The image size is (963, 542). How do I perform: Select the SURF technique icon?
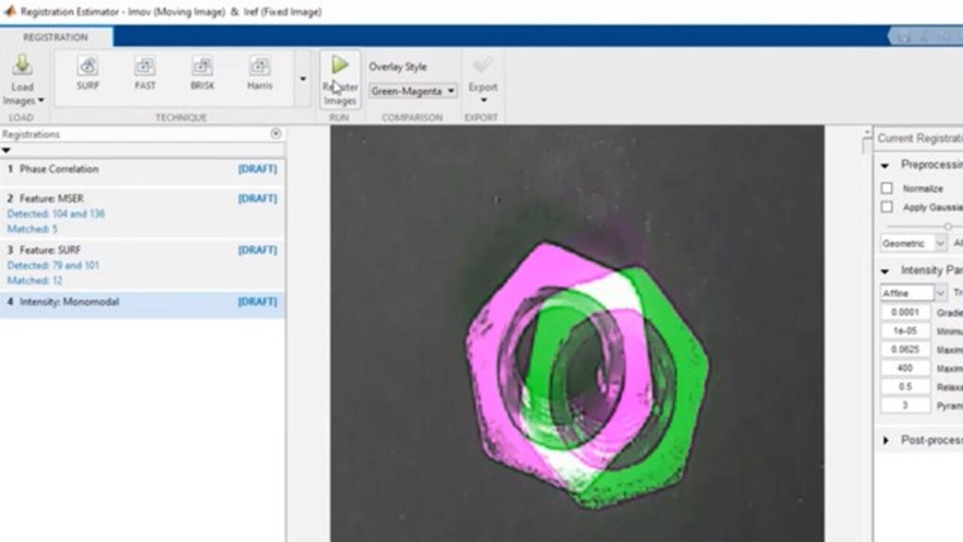pos(87,66)
